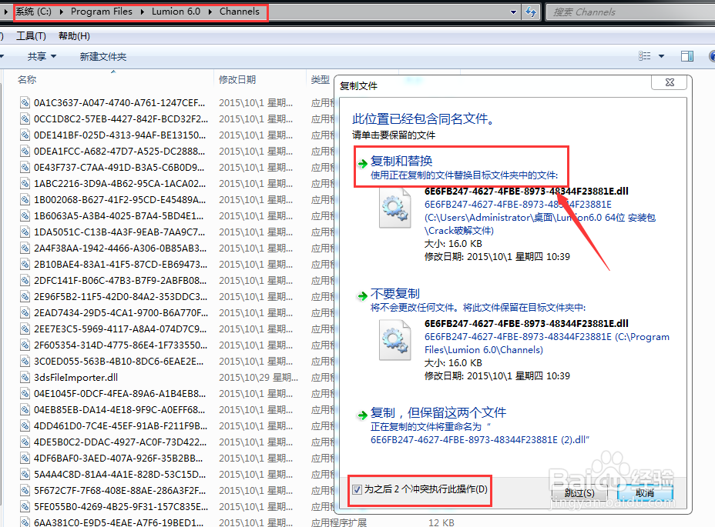
Task: Select file icon of 1B002068-B627-41F2 dll
Action: (x=25, y=200)
